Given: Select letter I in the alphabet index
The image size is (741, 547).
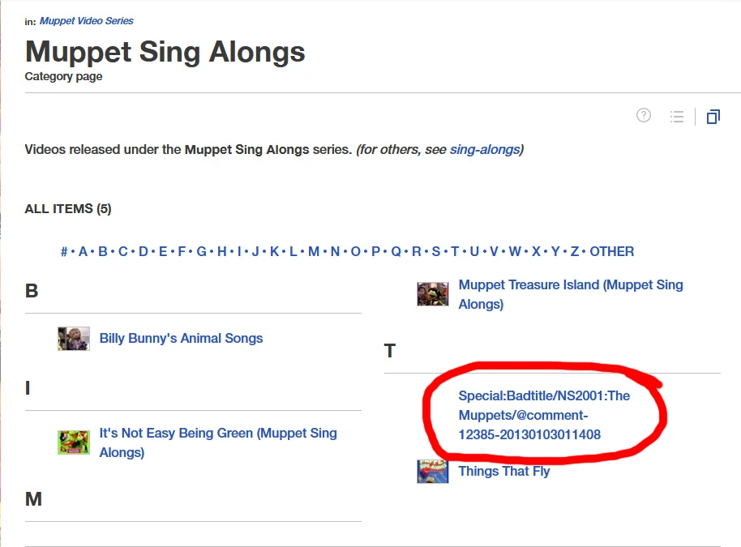Looking at the screenshot, I should 238,251.
